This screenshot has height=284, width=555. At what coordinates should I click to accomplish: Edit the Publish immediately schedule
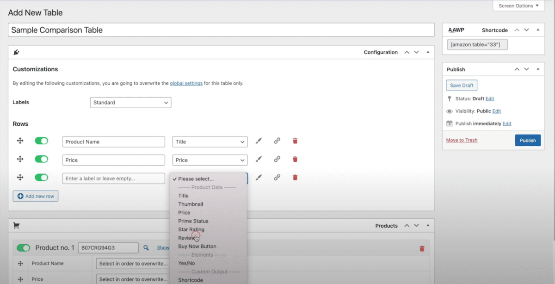(x=507, y=123)
